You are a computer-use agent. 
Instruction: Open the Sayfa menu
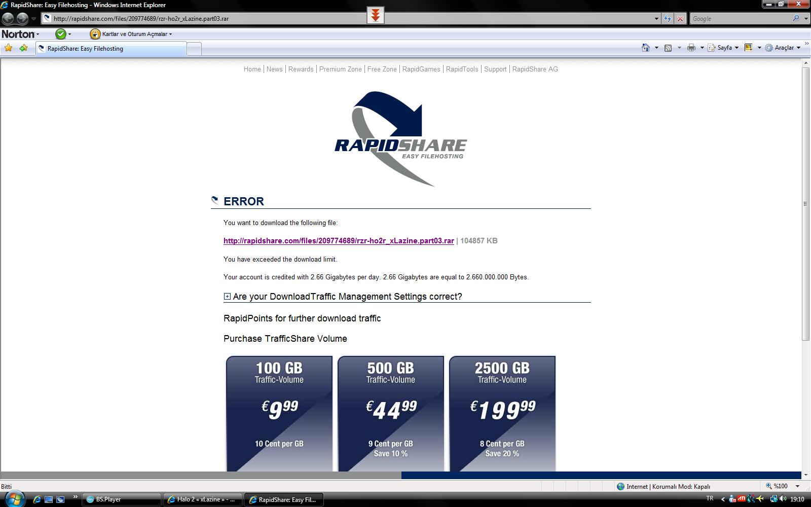pos(723,48)
